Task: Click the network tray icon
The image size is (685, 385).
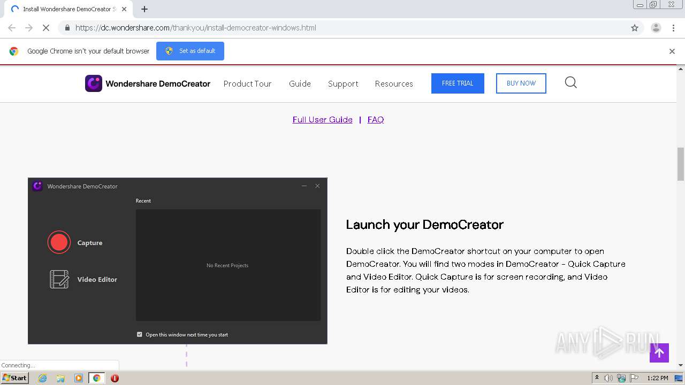Action: coord(621,378)
